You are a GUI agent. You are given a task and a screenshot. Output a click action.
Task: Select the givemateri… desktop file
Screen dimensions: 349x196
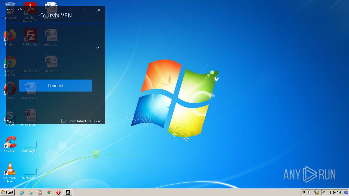(30, 174)
